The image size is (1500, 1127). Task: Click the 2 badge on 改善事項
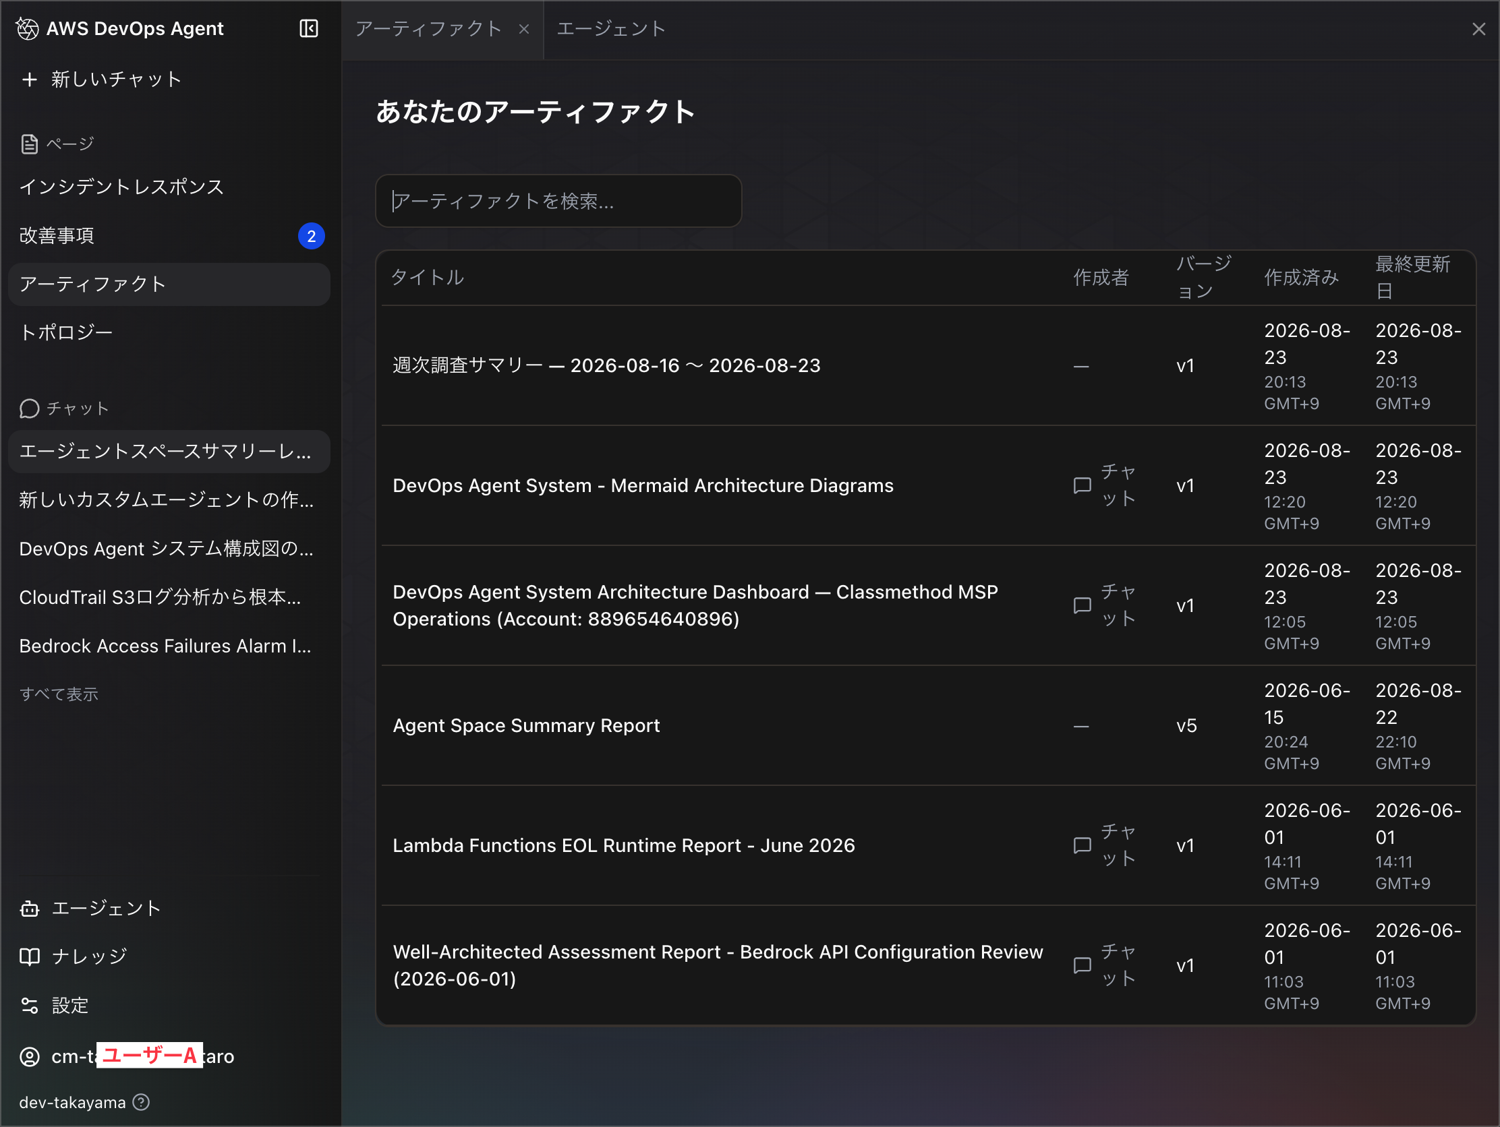point(311,236)
